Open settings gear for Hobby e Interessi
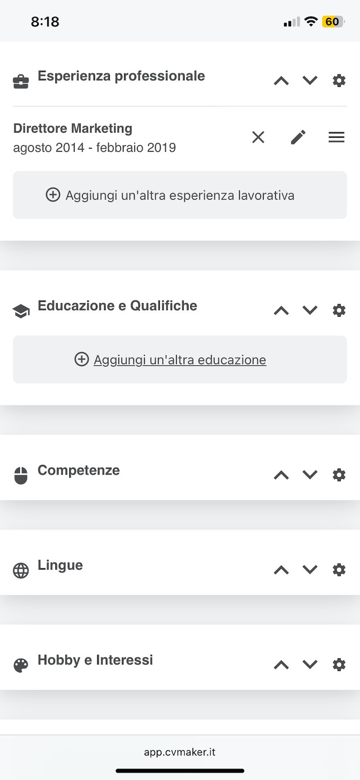The height and width of the screenshot is (780, 360). 339,665
